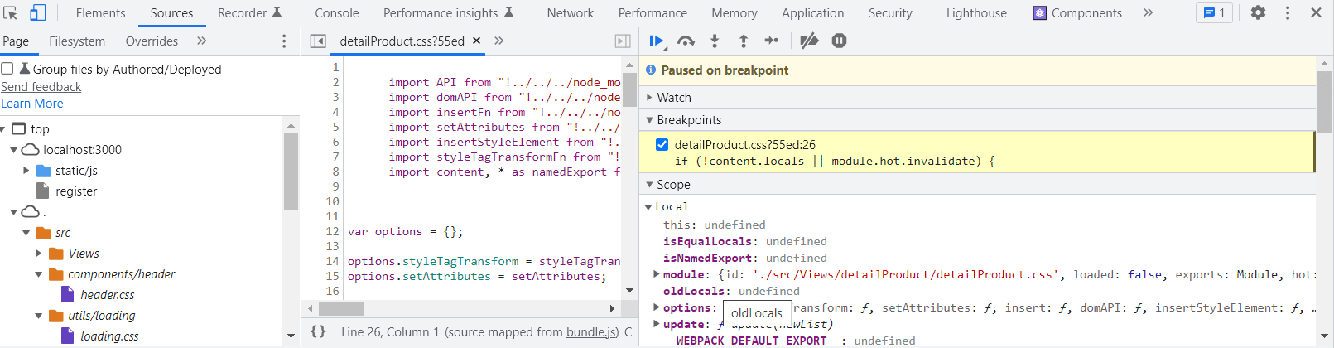1334x348 pixels.
Task: Resume script execution in debugger
Action: tap(656, 41)
